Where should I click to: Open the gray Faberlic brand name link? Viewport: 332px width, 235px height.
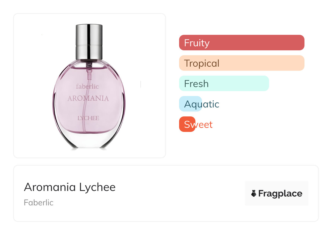coord(39,203)
